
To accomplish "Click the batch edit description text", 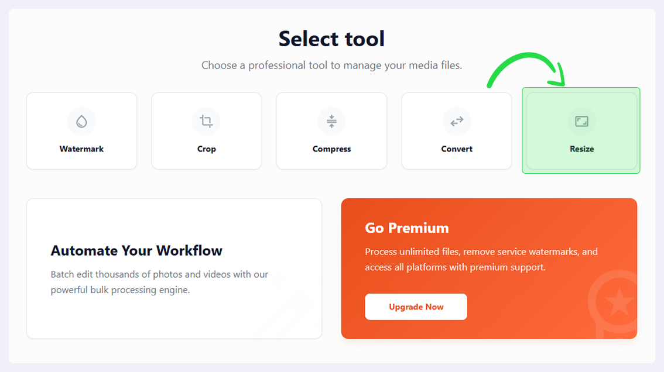I will [x=159, y=282].
